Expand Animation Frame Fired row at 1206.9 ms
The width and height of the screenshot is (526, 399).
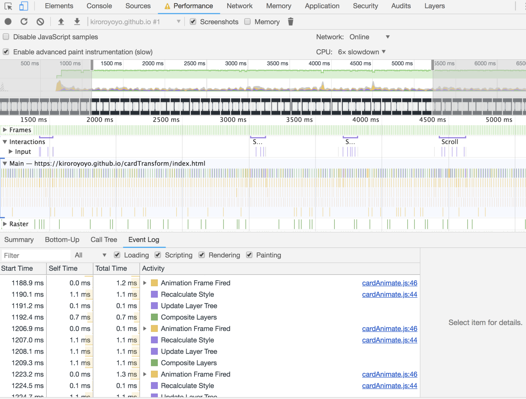[145, 328]
